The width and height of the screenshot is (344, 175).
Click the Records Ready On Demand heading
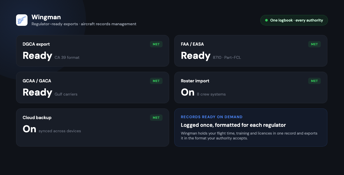click(212, 117)
